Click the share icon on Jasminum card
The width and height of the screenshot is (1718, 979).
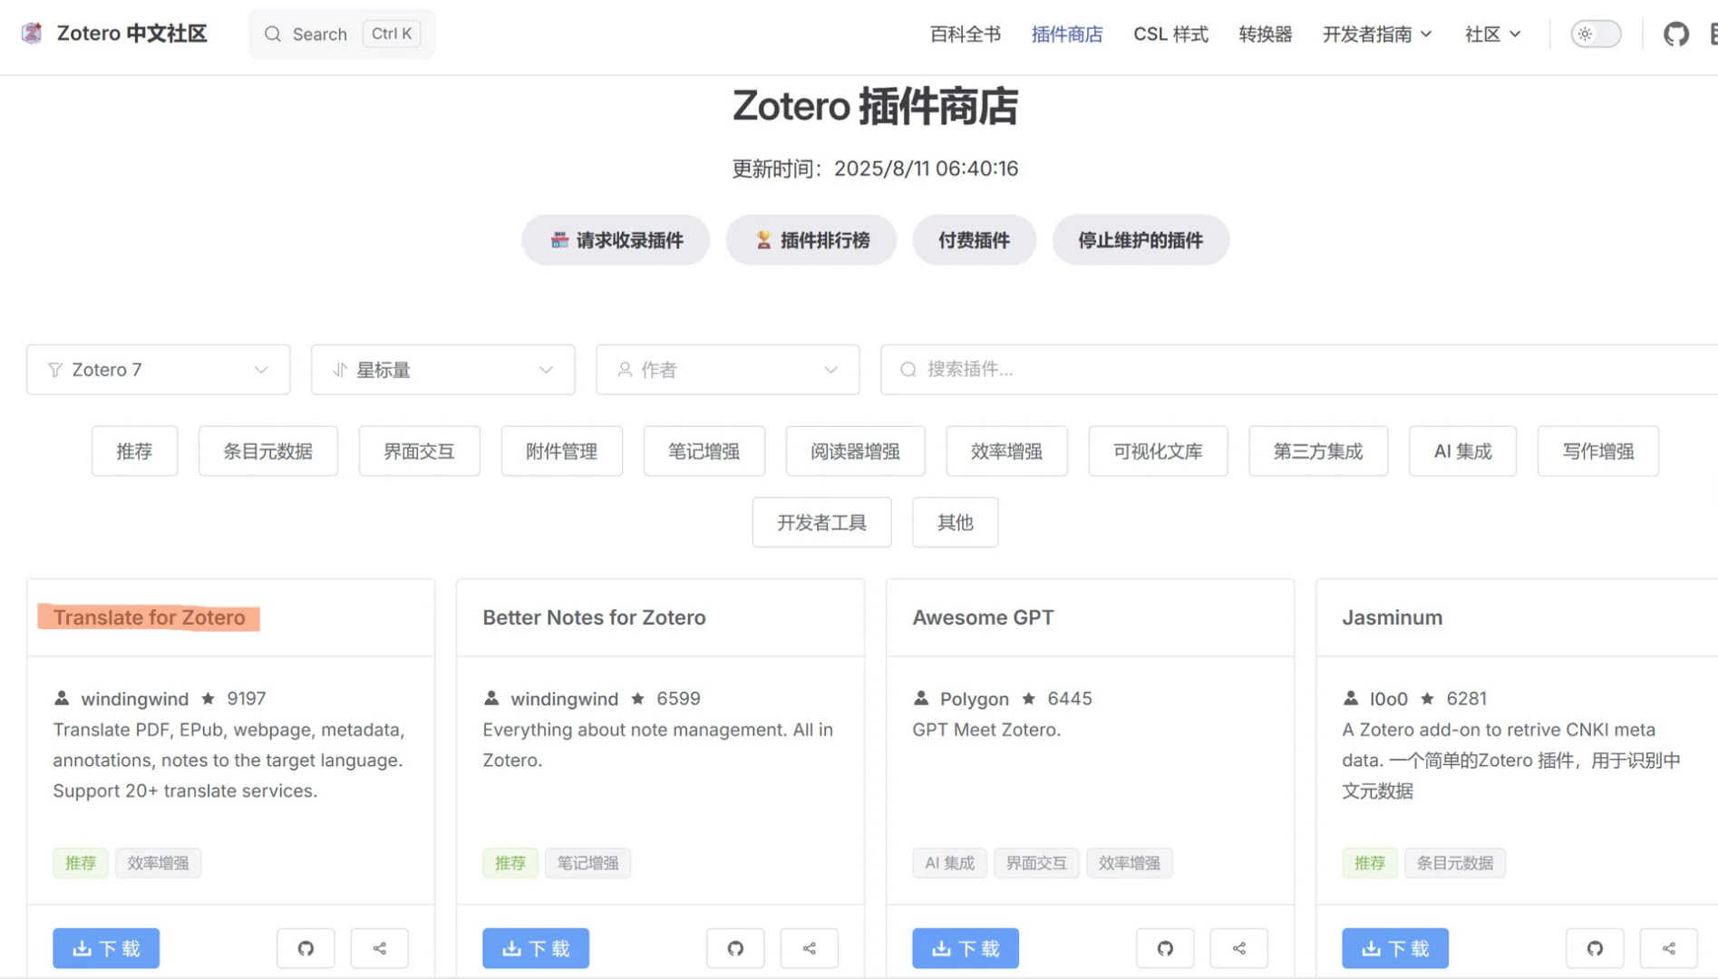[x=1668, y=947]
